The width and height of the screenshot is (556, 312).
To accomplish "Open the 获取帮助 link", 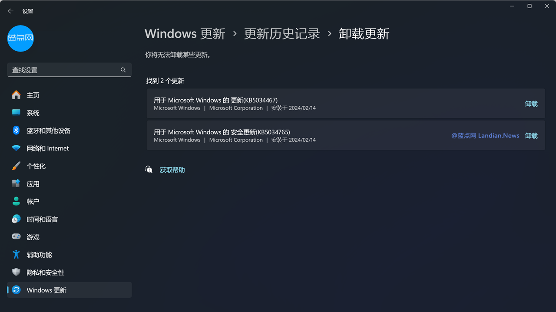I will tap(172, 170).
